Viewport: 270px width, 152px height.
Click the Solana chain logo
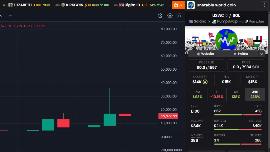point(191,21)
